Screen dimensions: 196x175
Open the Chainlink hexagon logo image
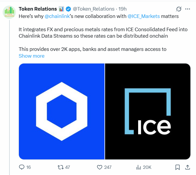[62, 111]
